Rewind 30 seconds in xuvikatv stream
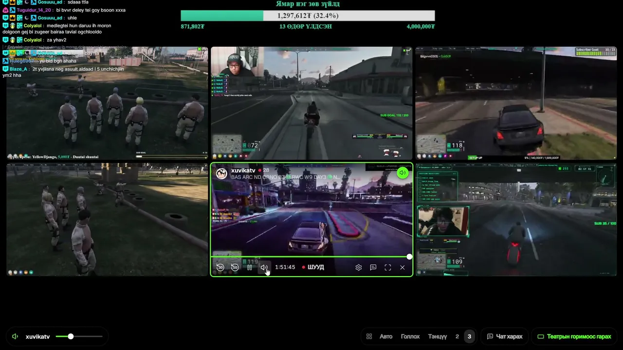This screenshot has width=623, height=350. coord(220,267)
